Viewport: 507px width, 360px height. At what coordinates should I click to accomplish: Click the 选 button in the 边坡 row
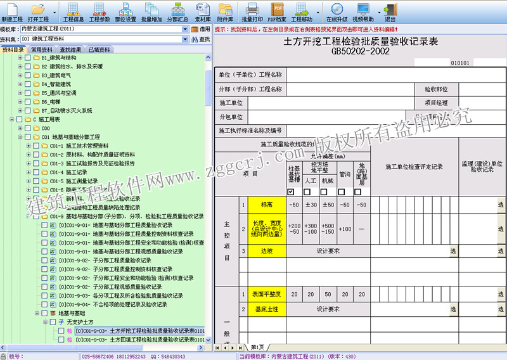click(452, 251)
